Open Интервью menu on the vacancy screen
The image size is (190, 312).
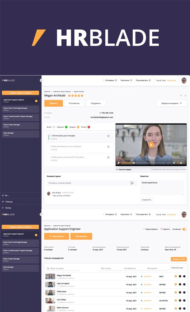point(110,215)
